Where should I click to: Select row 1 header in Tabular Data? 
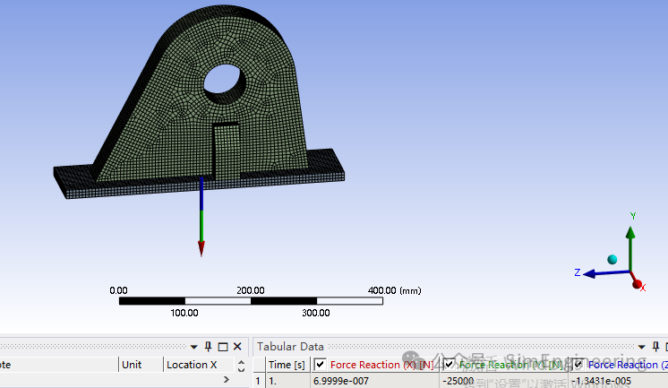tap(258, 381)
